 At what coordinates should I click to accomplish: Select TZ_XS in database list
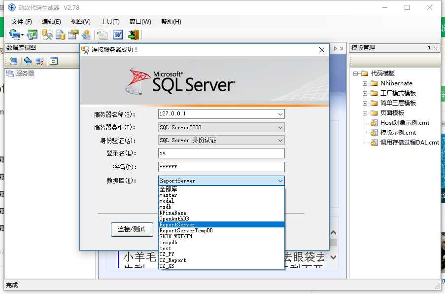tap(221, 266)
